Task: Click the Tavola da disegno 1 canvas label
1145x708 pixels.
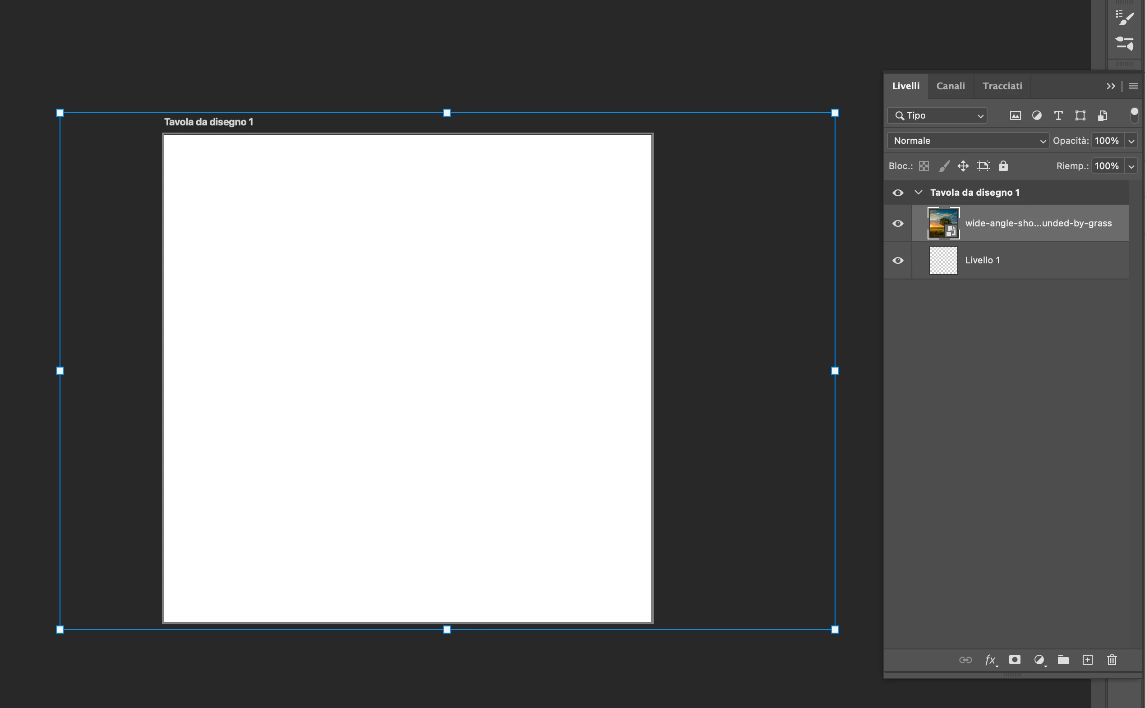Action: pos(208,122)
